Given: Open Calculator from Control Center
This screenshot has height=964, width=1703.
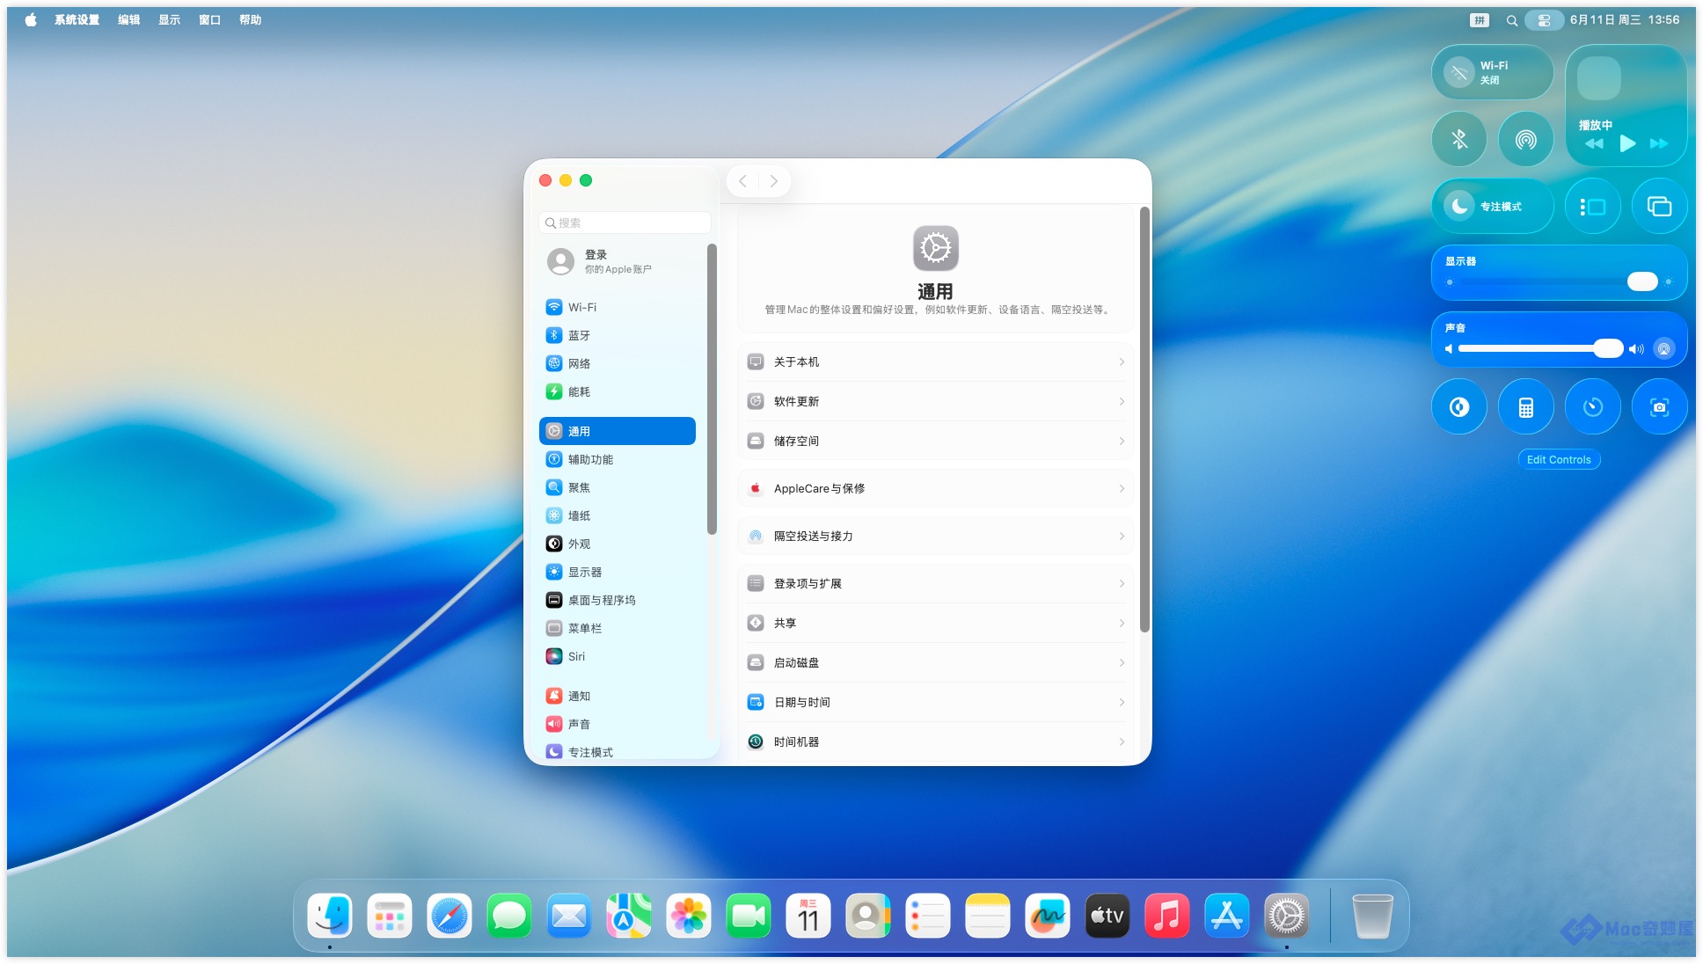Looking at the screenshot, I should point(1526,407).
